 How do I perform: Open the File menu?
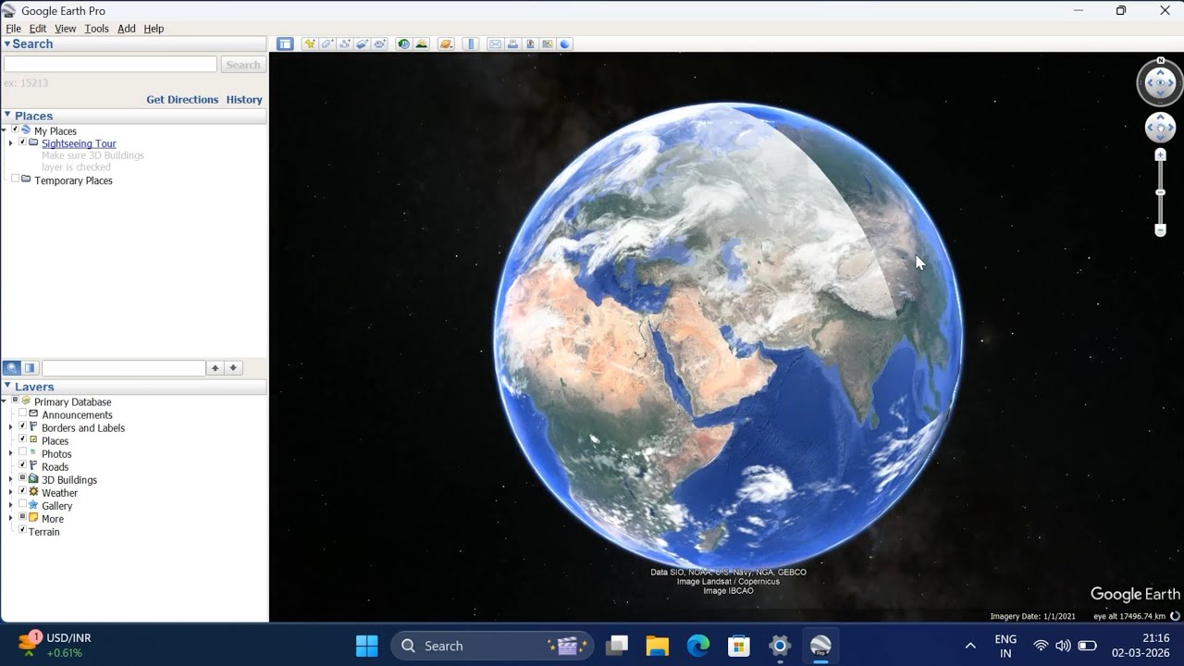tap(13, 29)
